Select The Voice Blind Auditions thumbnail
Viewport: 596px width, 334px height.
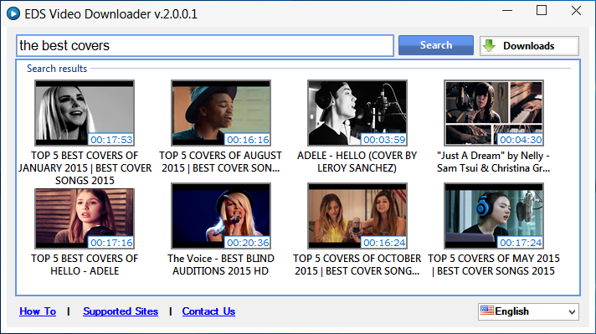221,216
